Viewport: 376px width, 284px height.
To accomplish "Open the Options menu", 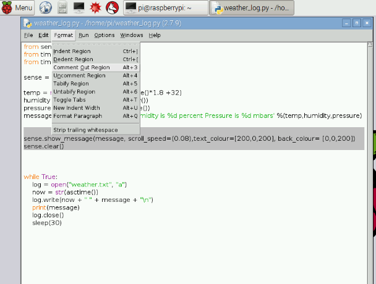I will pyautogui.click(x=105, y=35).
